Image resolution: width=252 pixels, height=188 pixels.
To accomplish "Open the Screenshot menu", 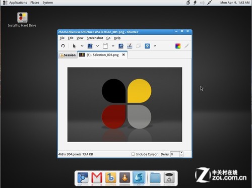I will point(95,38).
